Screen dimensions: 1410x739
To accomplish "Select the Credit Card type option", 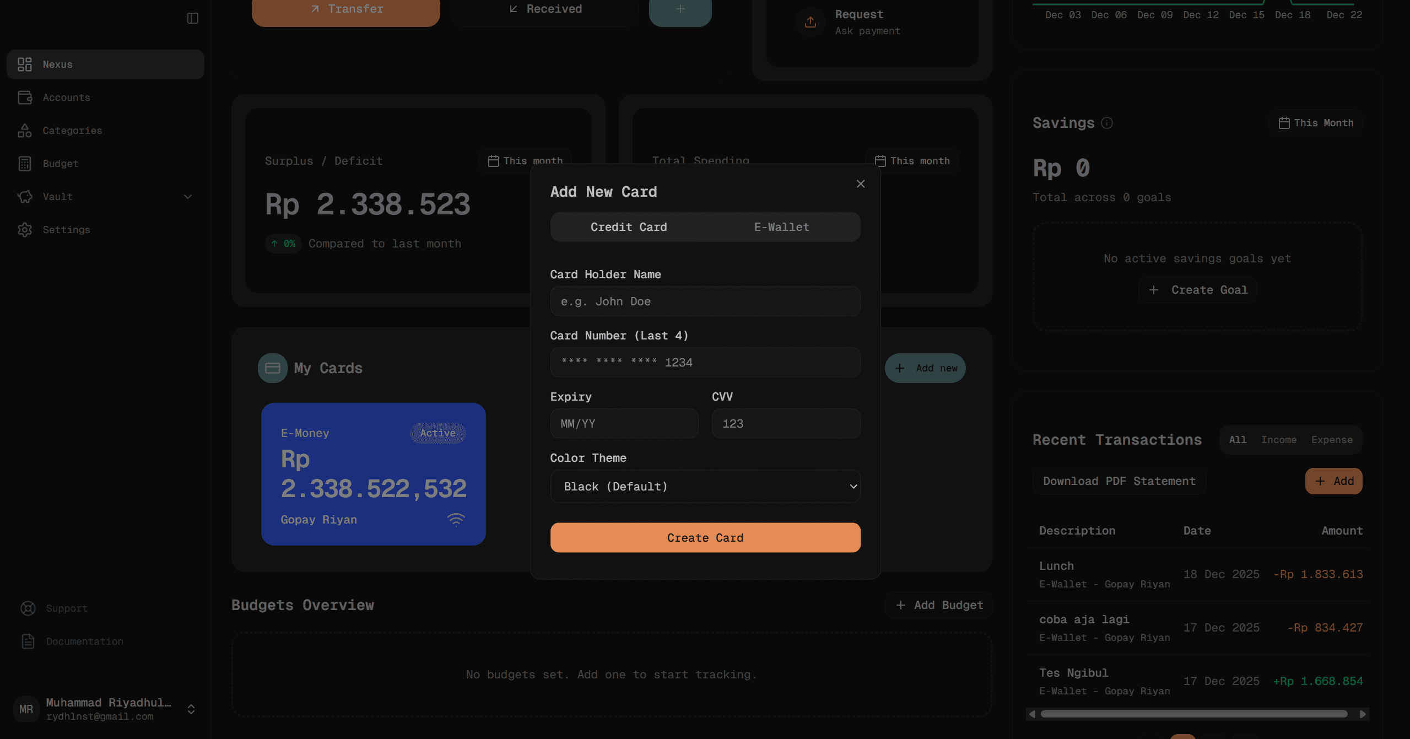I will pos(629,227).
